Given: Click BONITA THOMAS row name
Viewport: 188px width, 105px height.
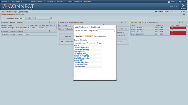Looking at the screenshot, I should coord(137,30).
